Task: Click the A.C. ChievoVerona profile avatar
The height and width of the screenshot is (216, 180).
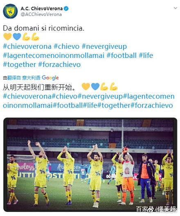Action: tap(10, 11)
